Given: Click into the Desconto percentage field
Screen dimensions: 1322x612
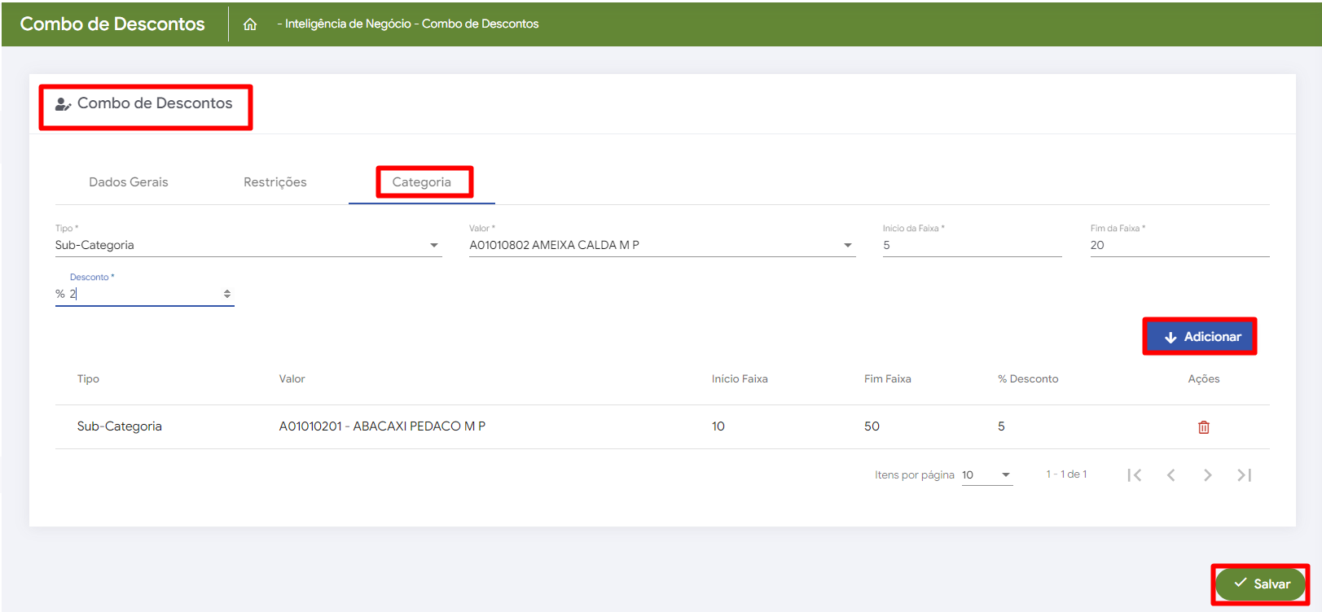Looking at the screenshot, I should coord(143,294).
